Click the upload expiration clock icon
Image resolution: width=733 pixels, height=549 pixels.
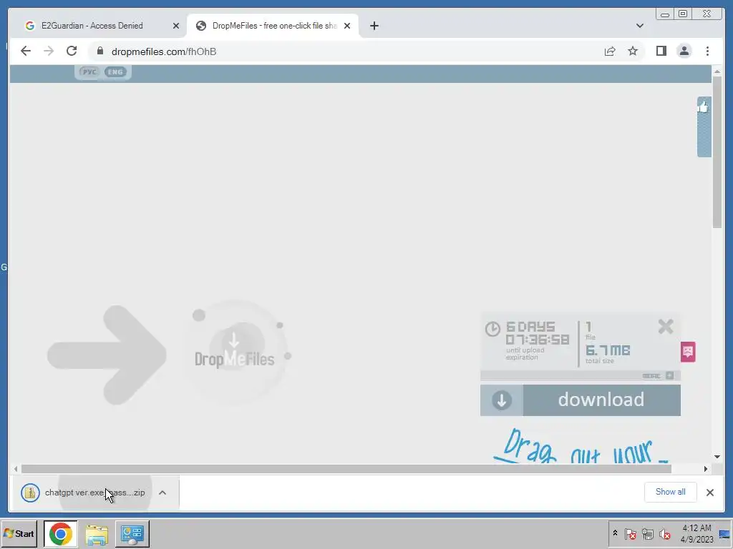coord(492,329)
